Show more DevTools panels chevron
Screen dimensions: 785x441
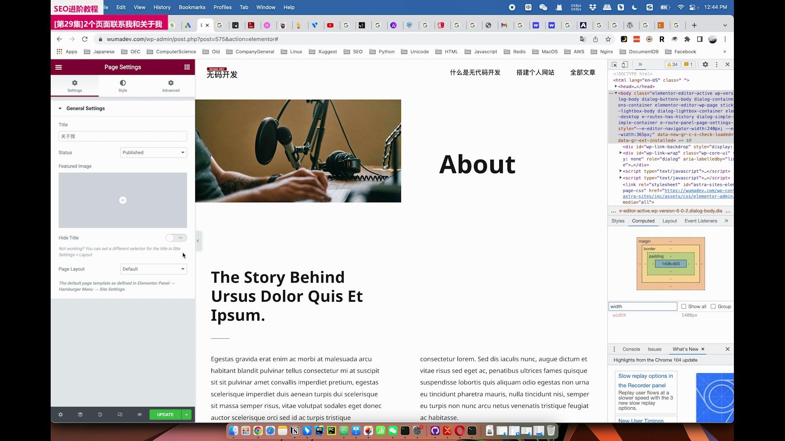pos(640,65)
